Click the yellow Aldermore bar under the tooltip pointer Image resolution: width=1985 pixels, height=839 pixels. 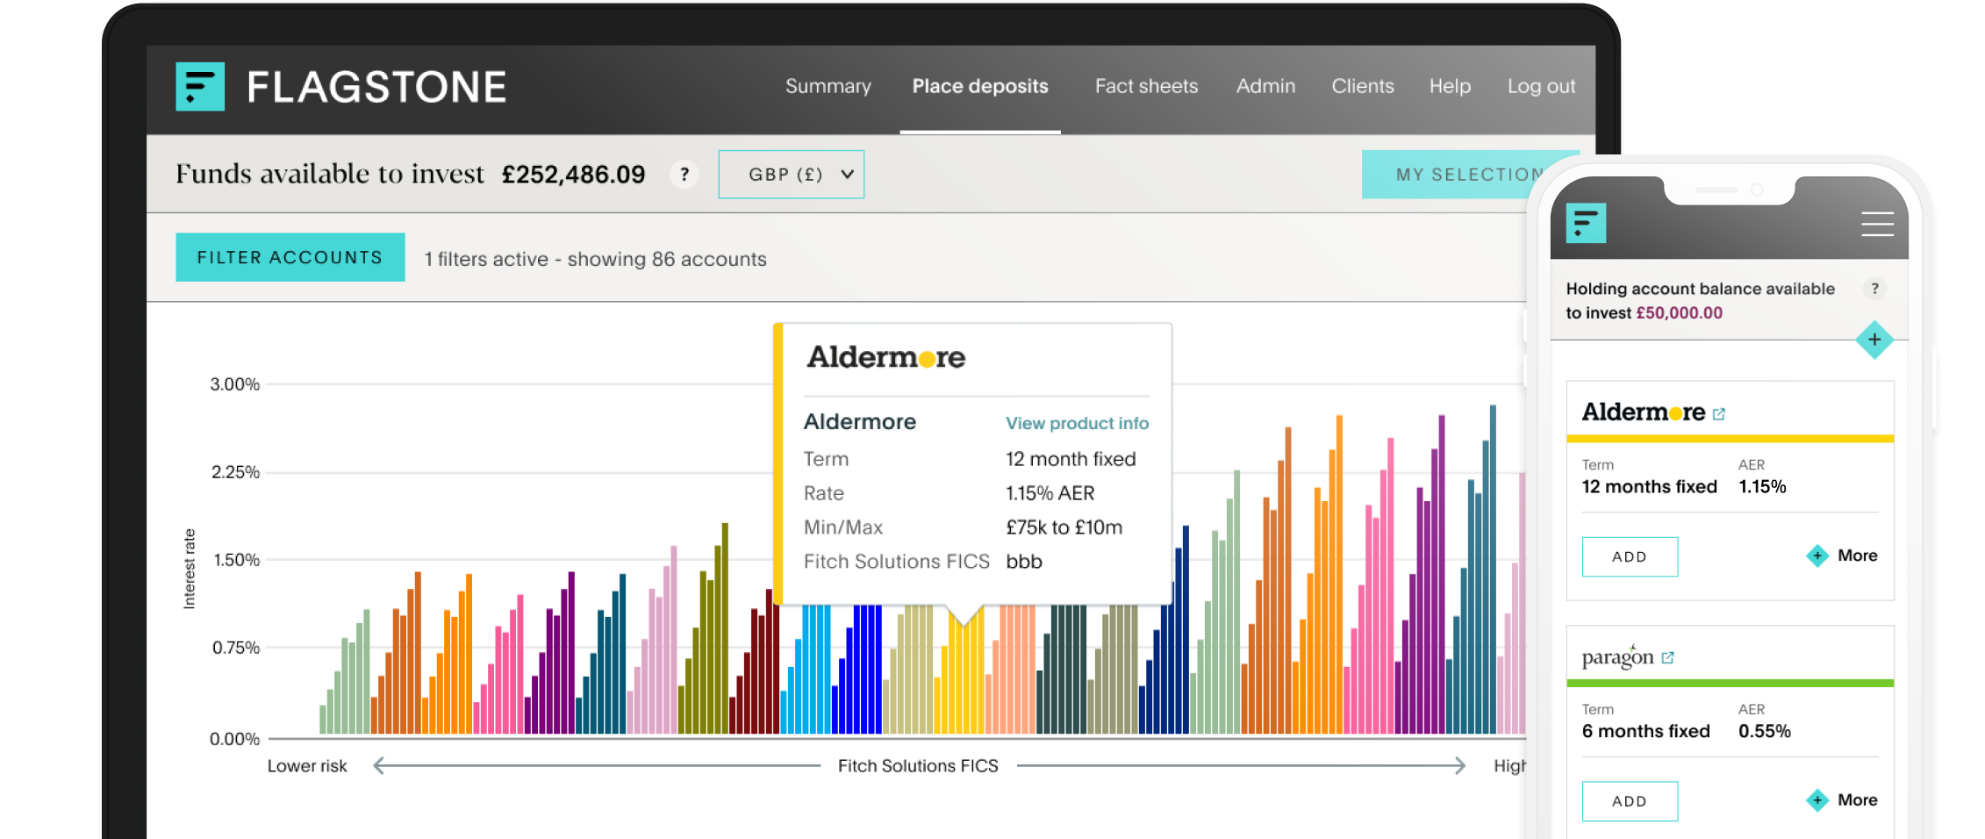965,680
